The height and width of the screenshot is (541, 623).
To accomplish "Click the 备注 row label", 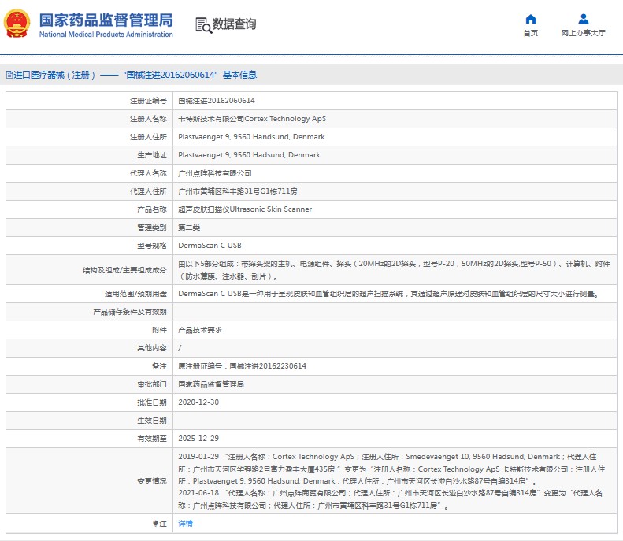I will coord(159,366).
